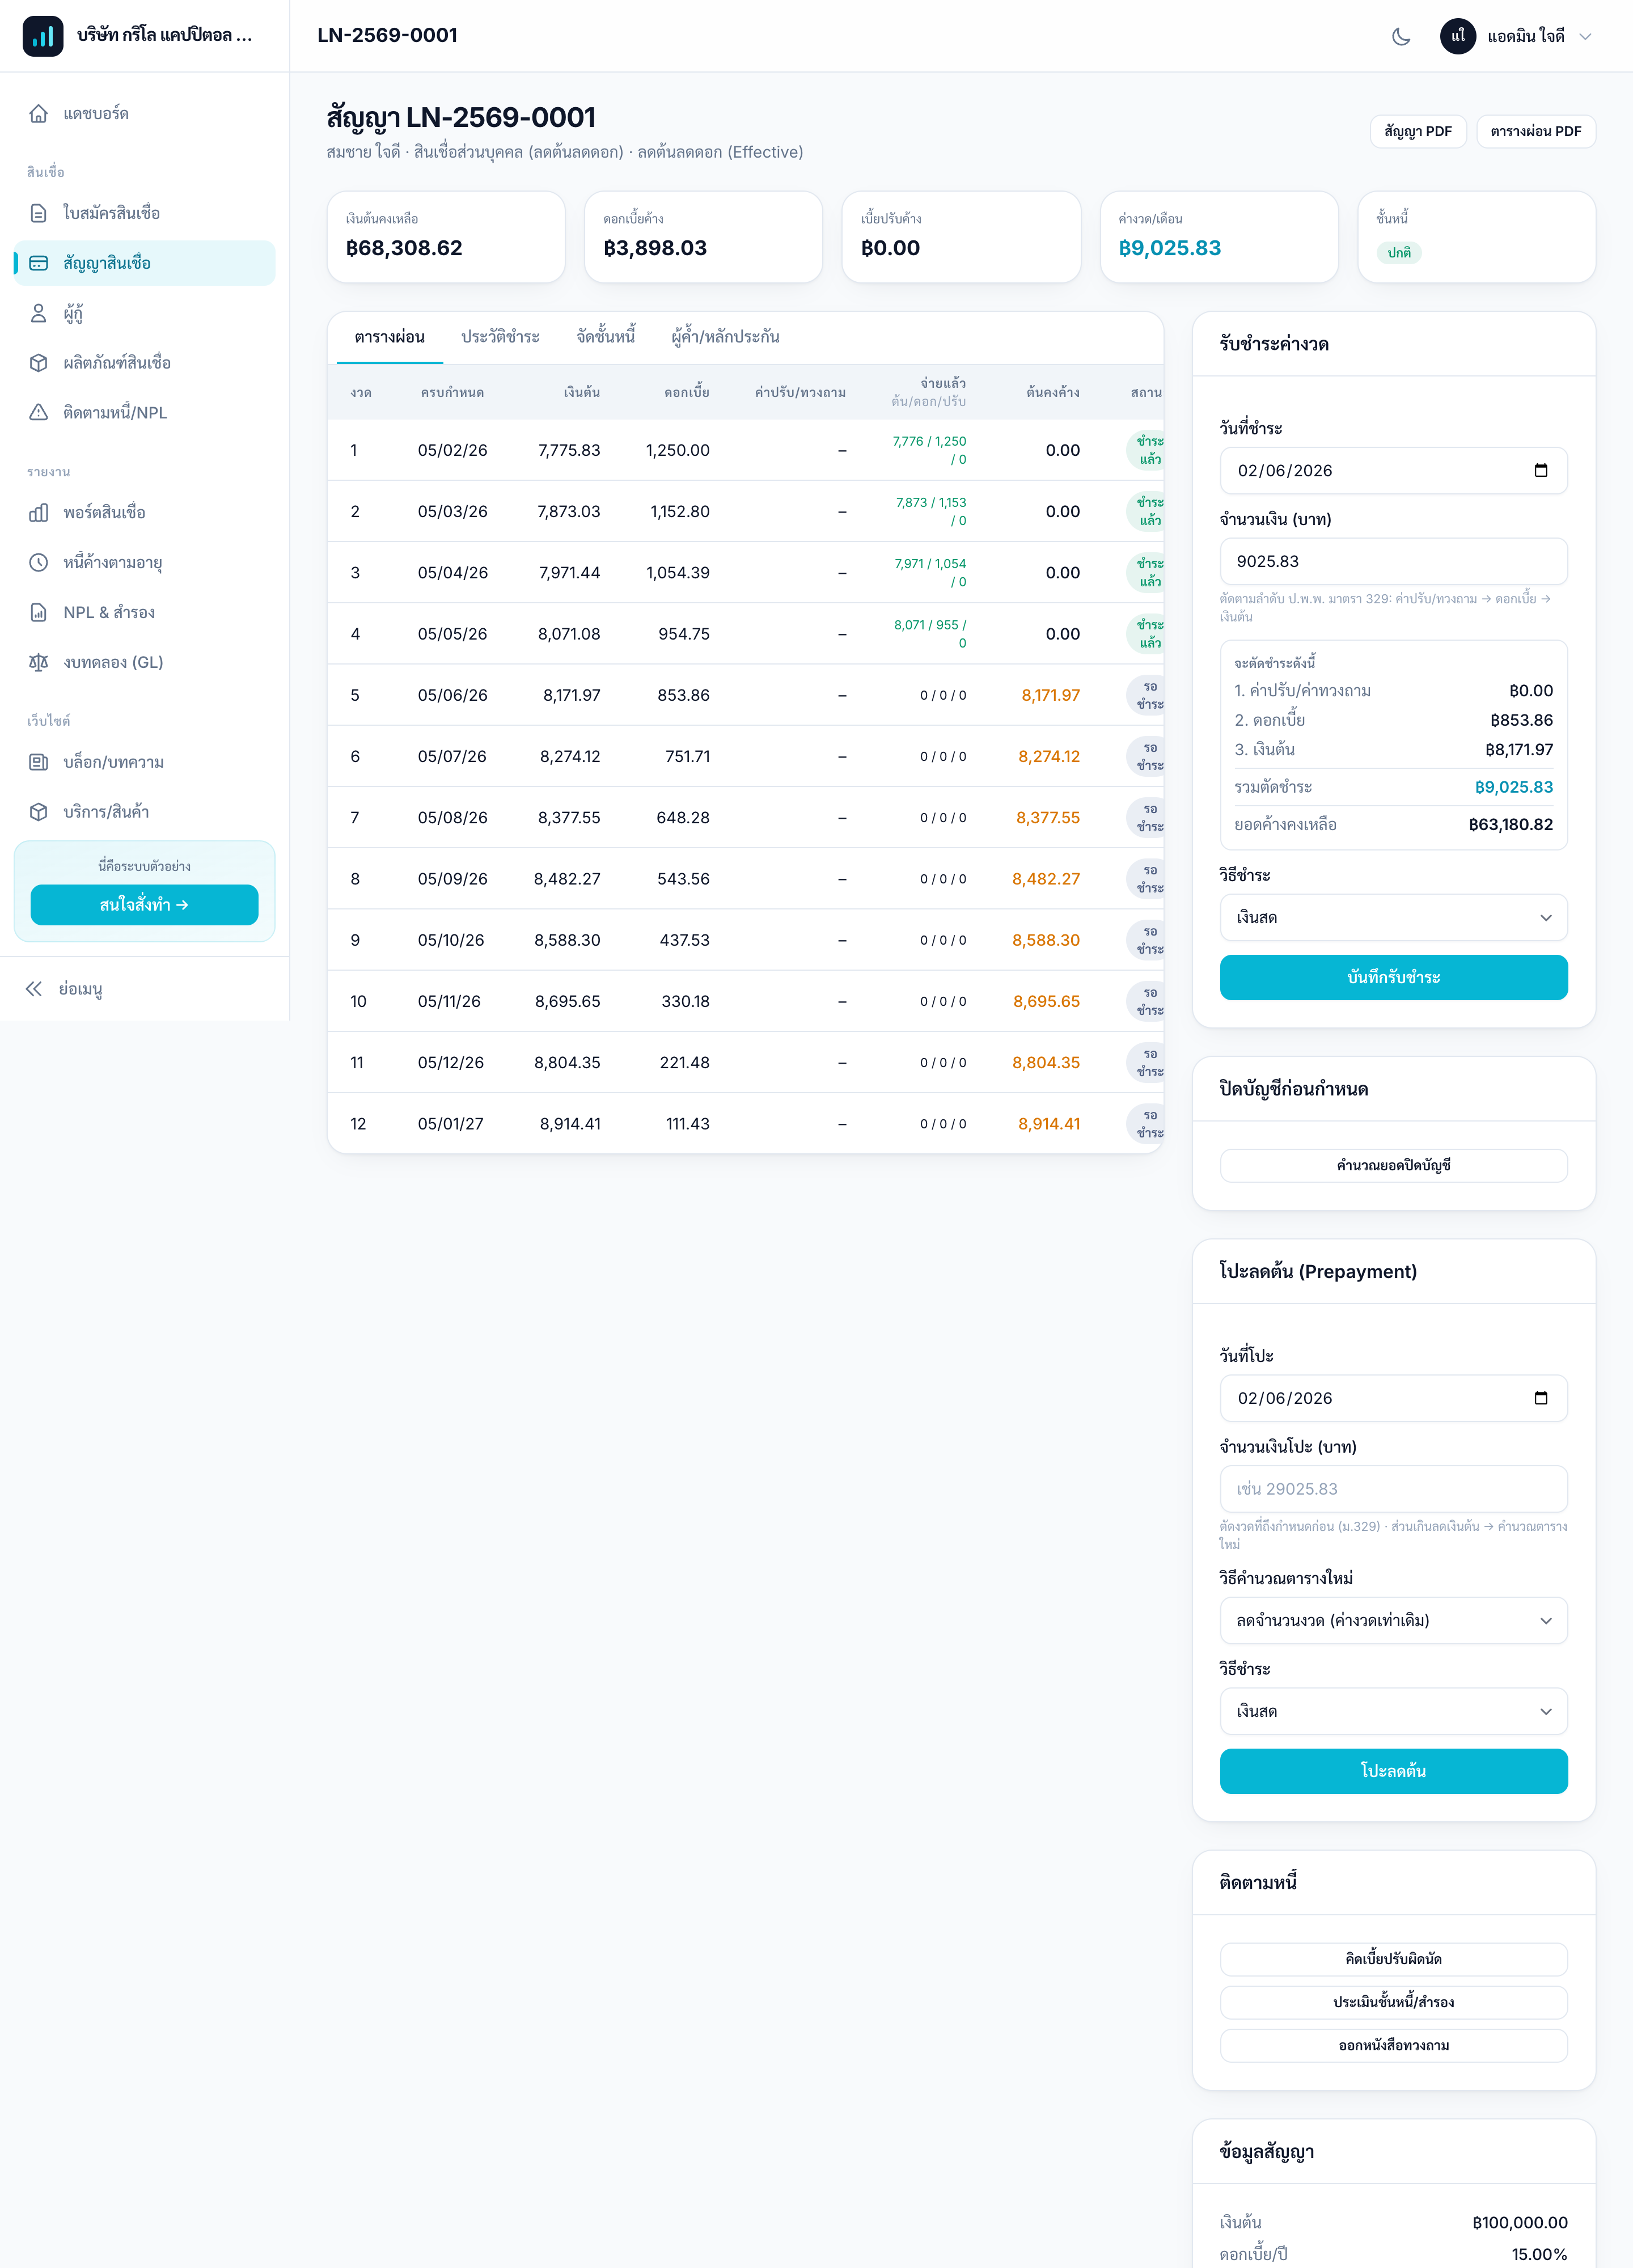Open งบทดลอง (GL) scales icon
The height and width of the screenshot is (2268, 1633).
[x=38, y=662]
